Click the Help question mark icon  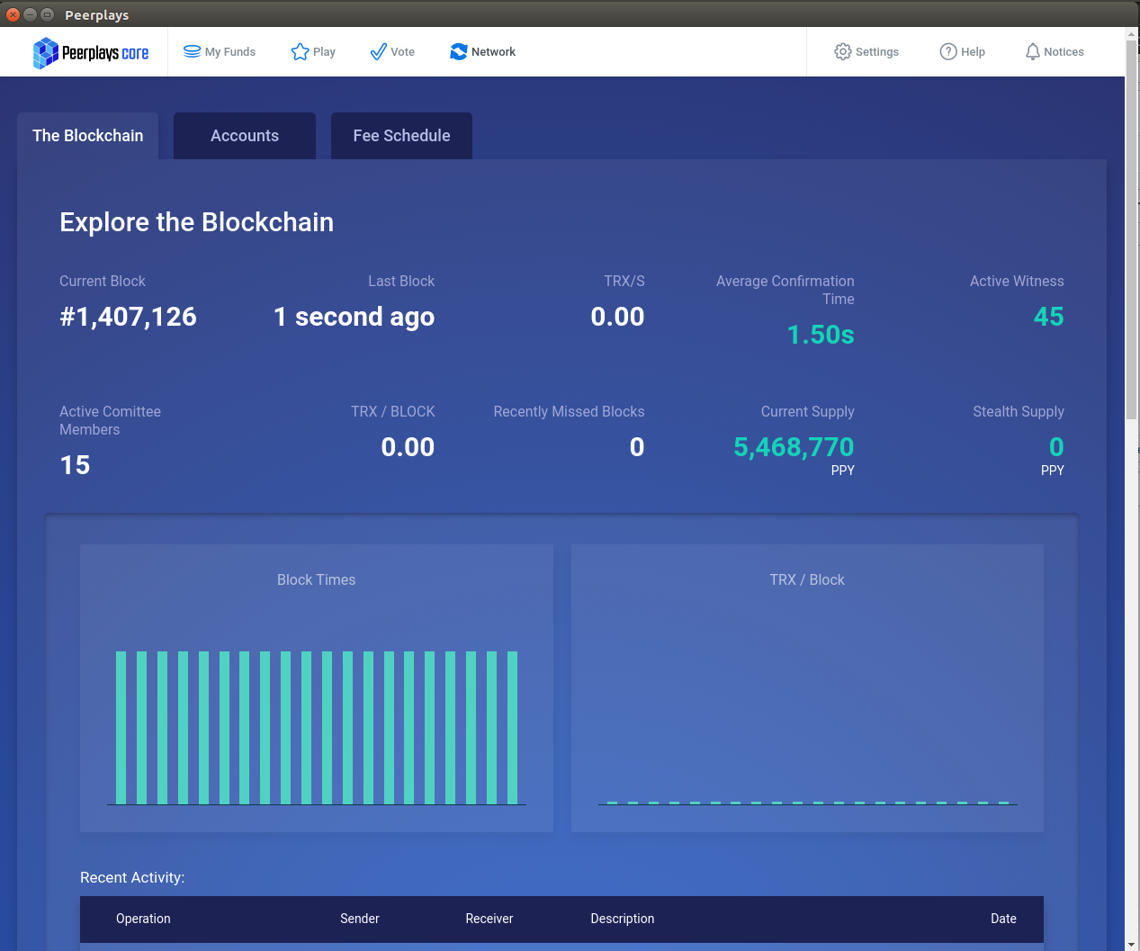(x=948, y=51)
